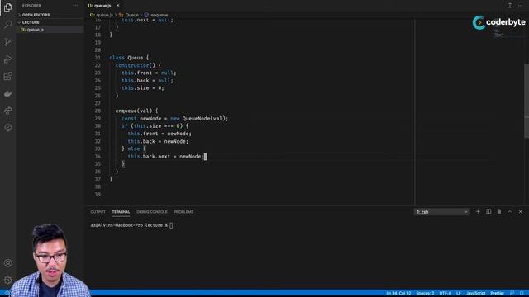529x297 pixels.
Task: Open the Live Share view in activity bar
Action: click(7, 111)
